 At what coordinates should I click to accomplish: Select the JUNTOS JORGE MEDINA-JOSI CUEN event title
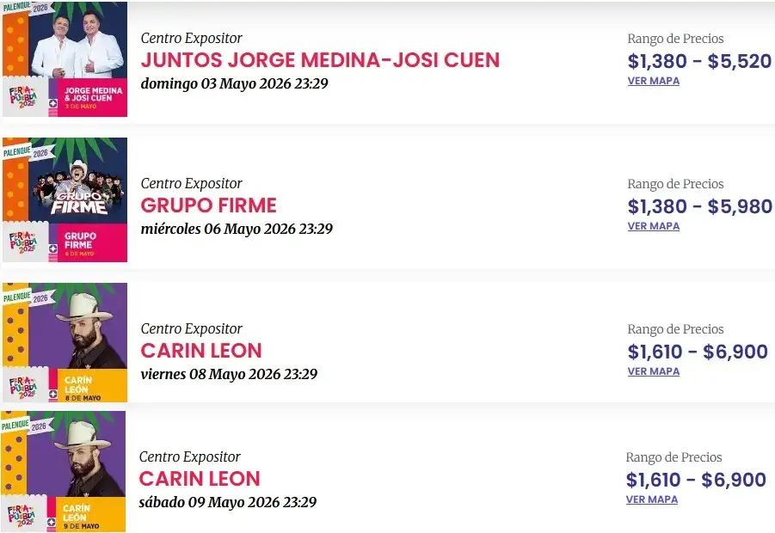(x=320, y=60)
